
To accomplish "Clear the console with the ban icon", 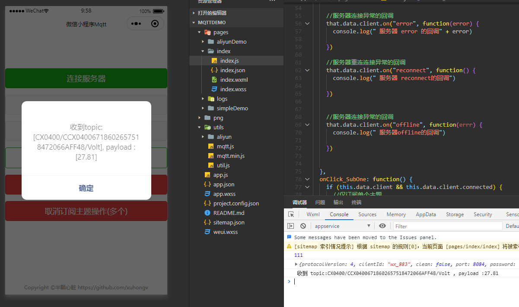I will pyautogui.click(x=303, y=226).
